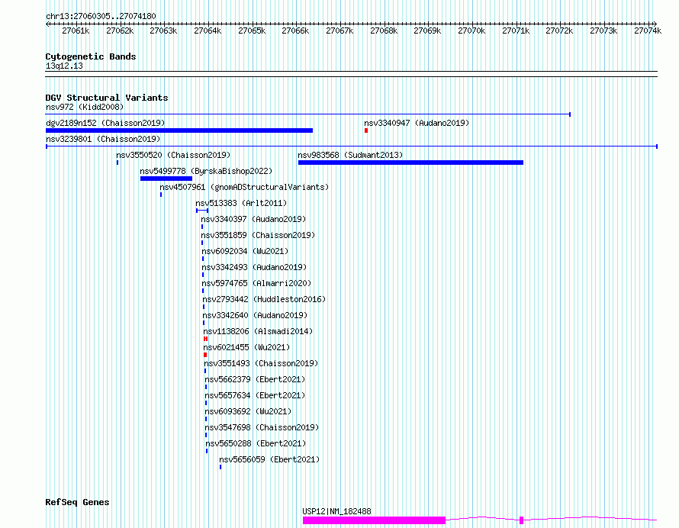Viewport: 679px width, 528px height.
Task: Click nsv3342493 (Audano2019) label
Action: (x=254, y=267)
